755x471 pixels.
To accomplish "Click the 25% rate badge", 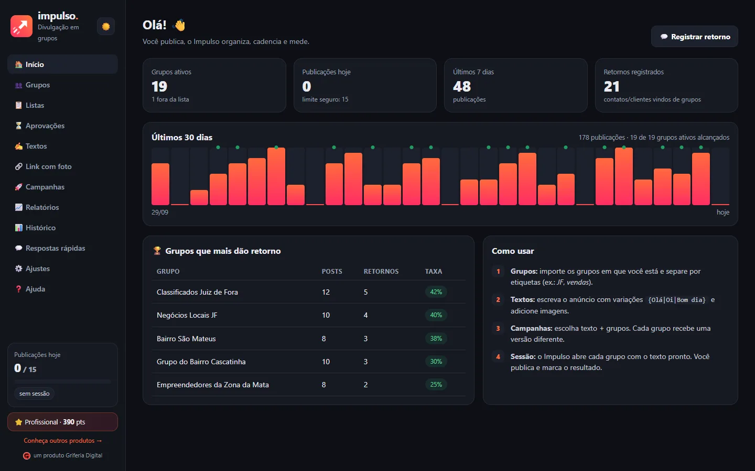I will coord(436,385).
